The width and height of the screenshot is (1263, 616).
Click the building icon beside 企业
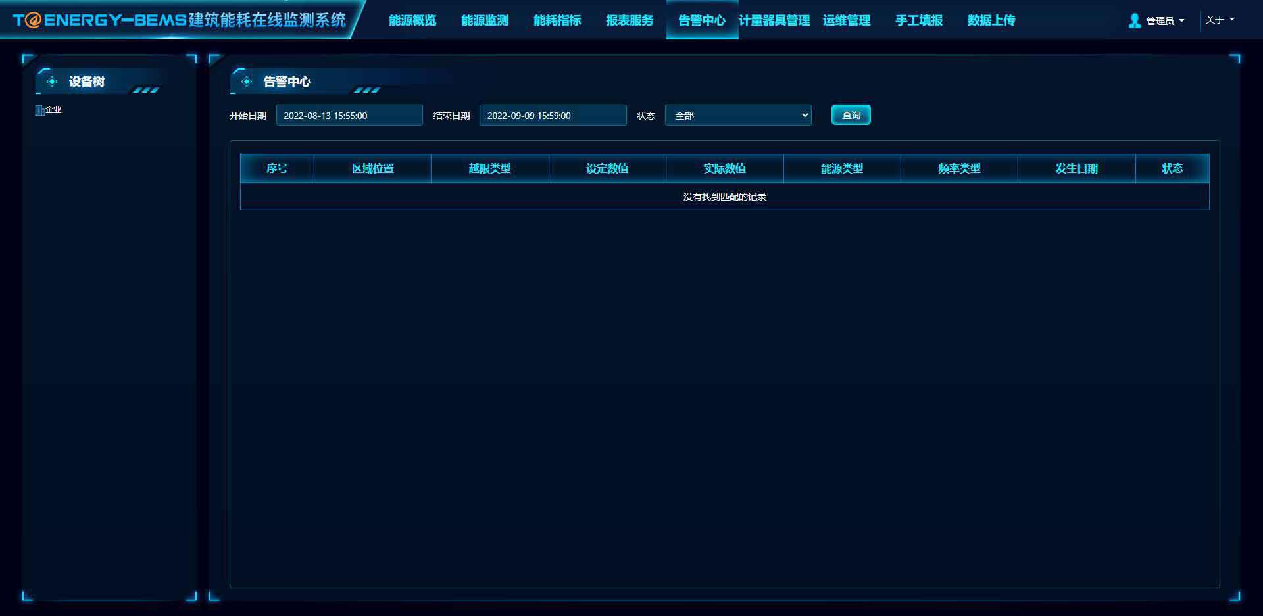[39, 110]
